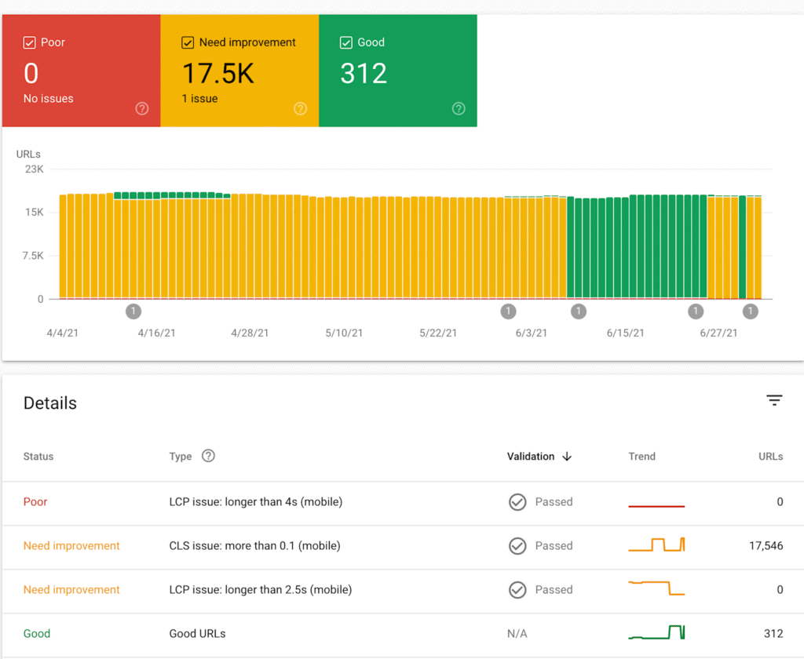Click the help icon on the Good card
The height and width of the screenshot is (659, 804).
[459, 109]
